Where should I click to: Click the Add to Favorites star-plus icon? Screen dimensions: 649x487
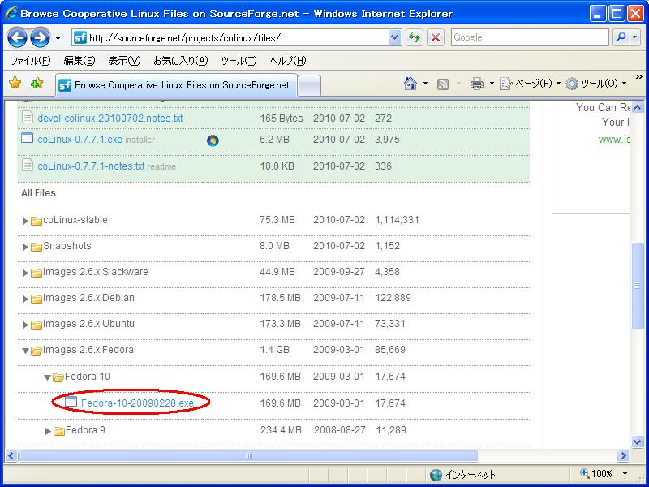[x=37, y=84]
